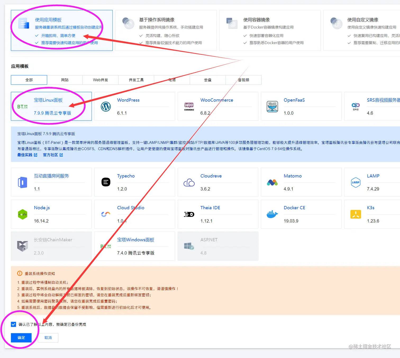Click the Docker CE whale icon
Screen dimensions: 400x358
point(272,214)
